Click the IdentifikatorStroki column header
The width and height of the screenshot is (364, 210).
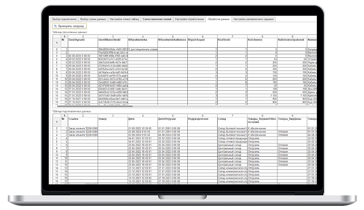click(110, 39)
